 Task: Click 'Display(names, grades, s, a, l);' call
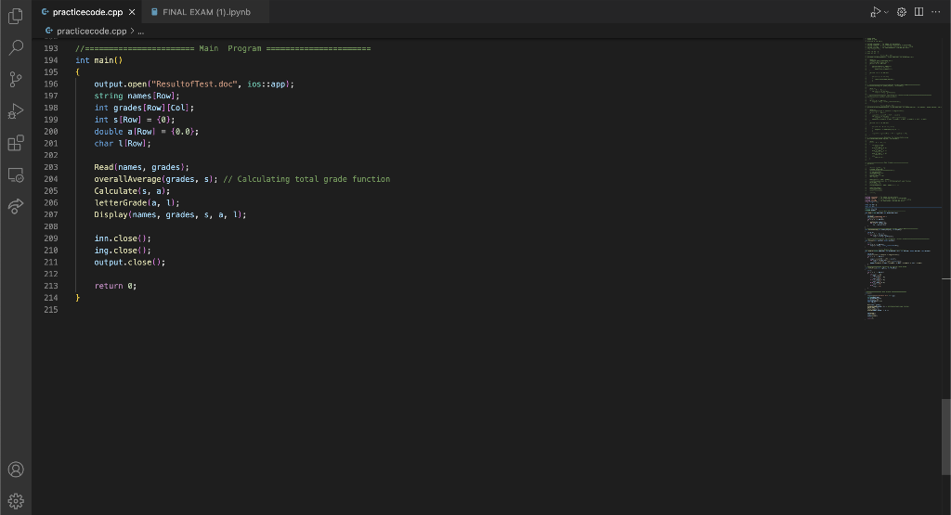171,214
